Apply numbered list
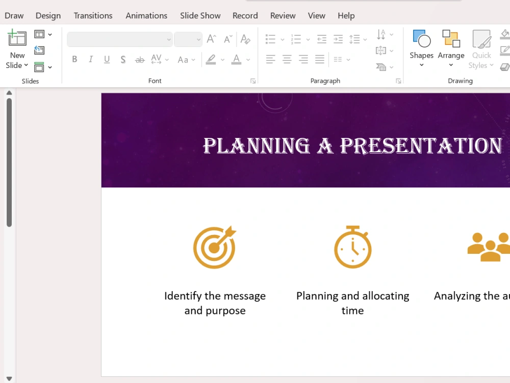 (x=296, y=39)
